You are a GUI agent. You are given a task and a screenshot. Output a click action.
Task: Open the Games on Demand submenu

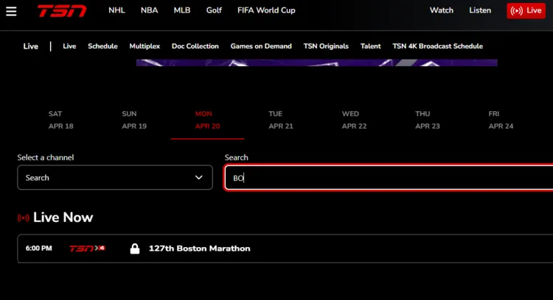click(x=261, y=46)
